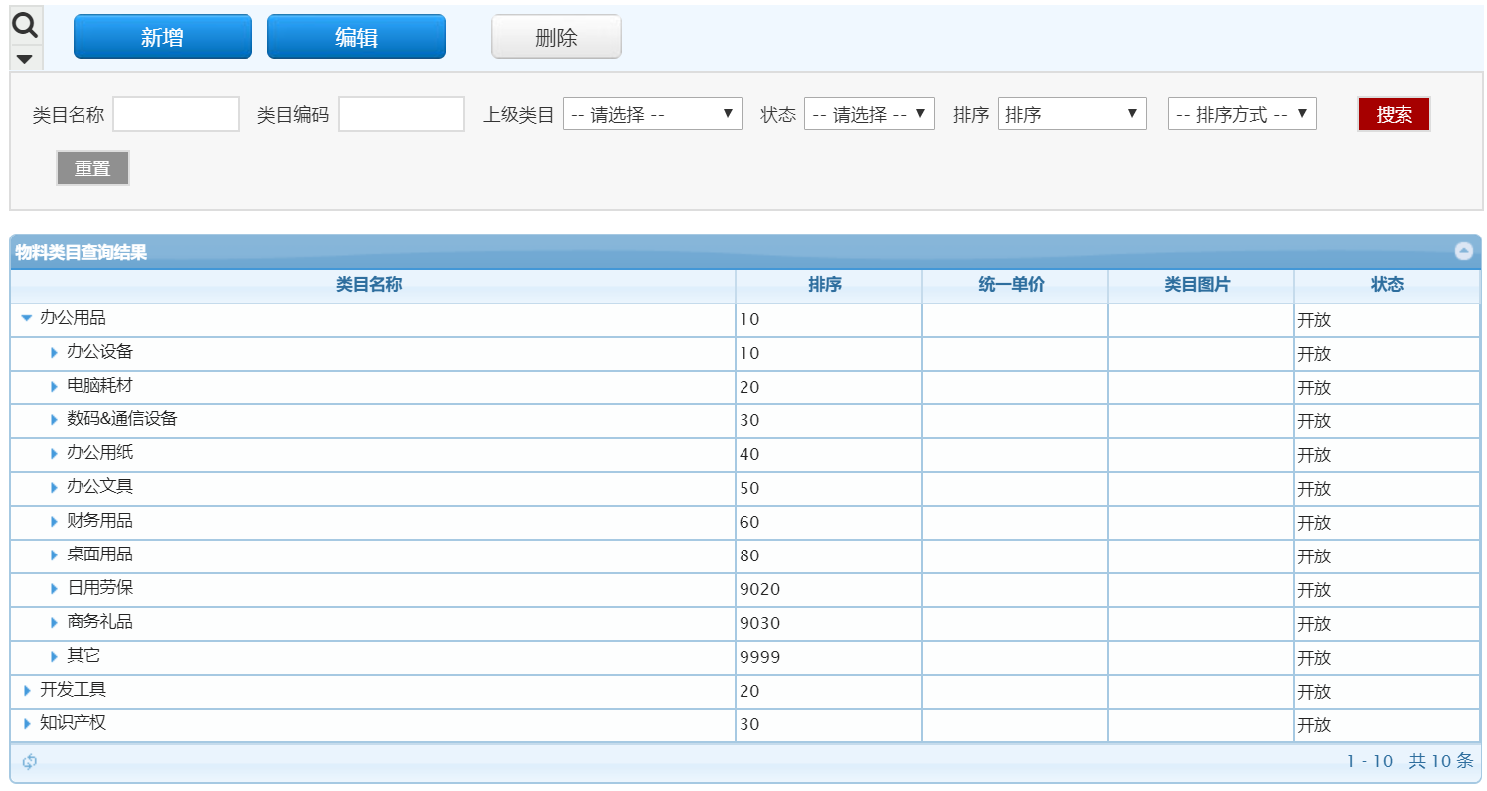Click sort value 80 of 桌面用品

tap(749, 556)
